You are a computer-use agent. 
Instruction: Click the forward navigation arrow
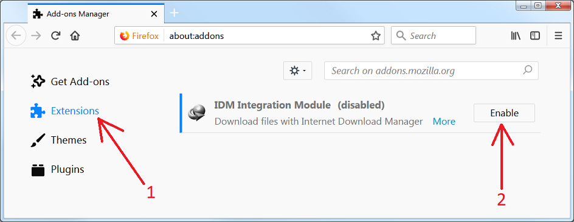[36, 35]
